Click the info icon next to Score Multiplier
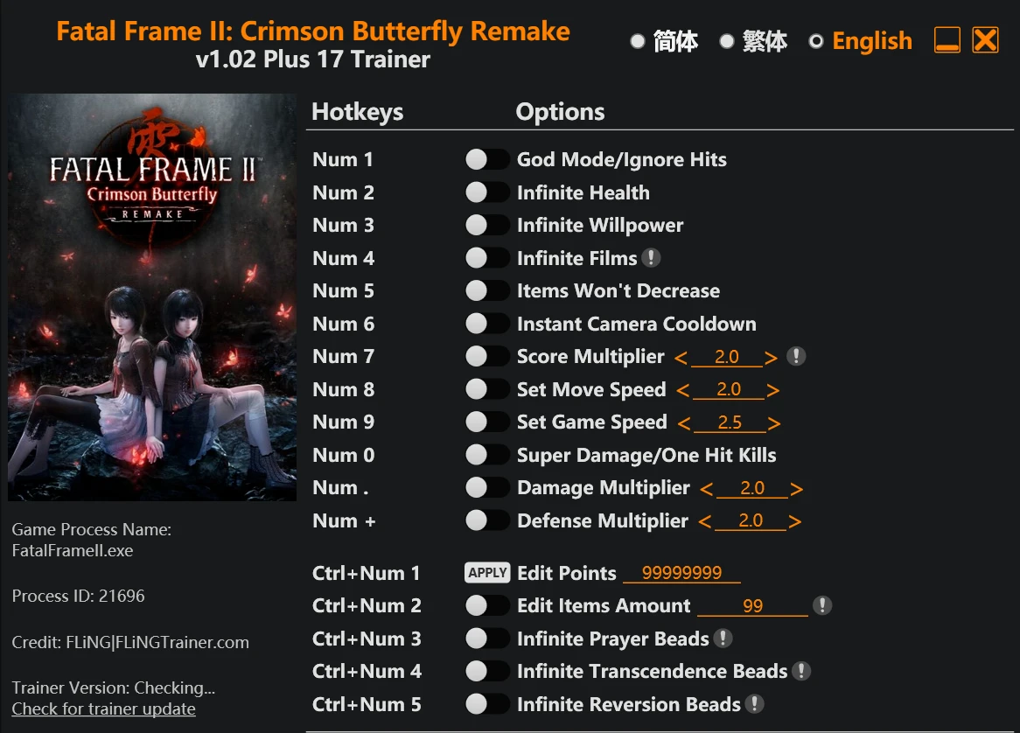The width and height of the screenshot is (1020, 733). click(795, 356)
